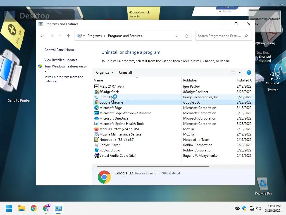Go up one level arrow
This screenshot has height=215, width=286.
pyautogui.click(x=69, y=36)
